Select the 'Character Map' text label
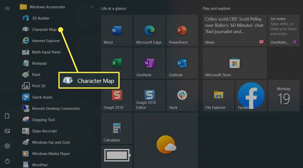 pos(44,29)
